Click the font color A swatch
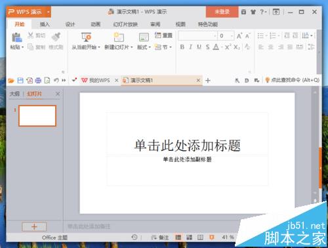 coord(216,47)
